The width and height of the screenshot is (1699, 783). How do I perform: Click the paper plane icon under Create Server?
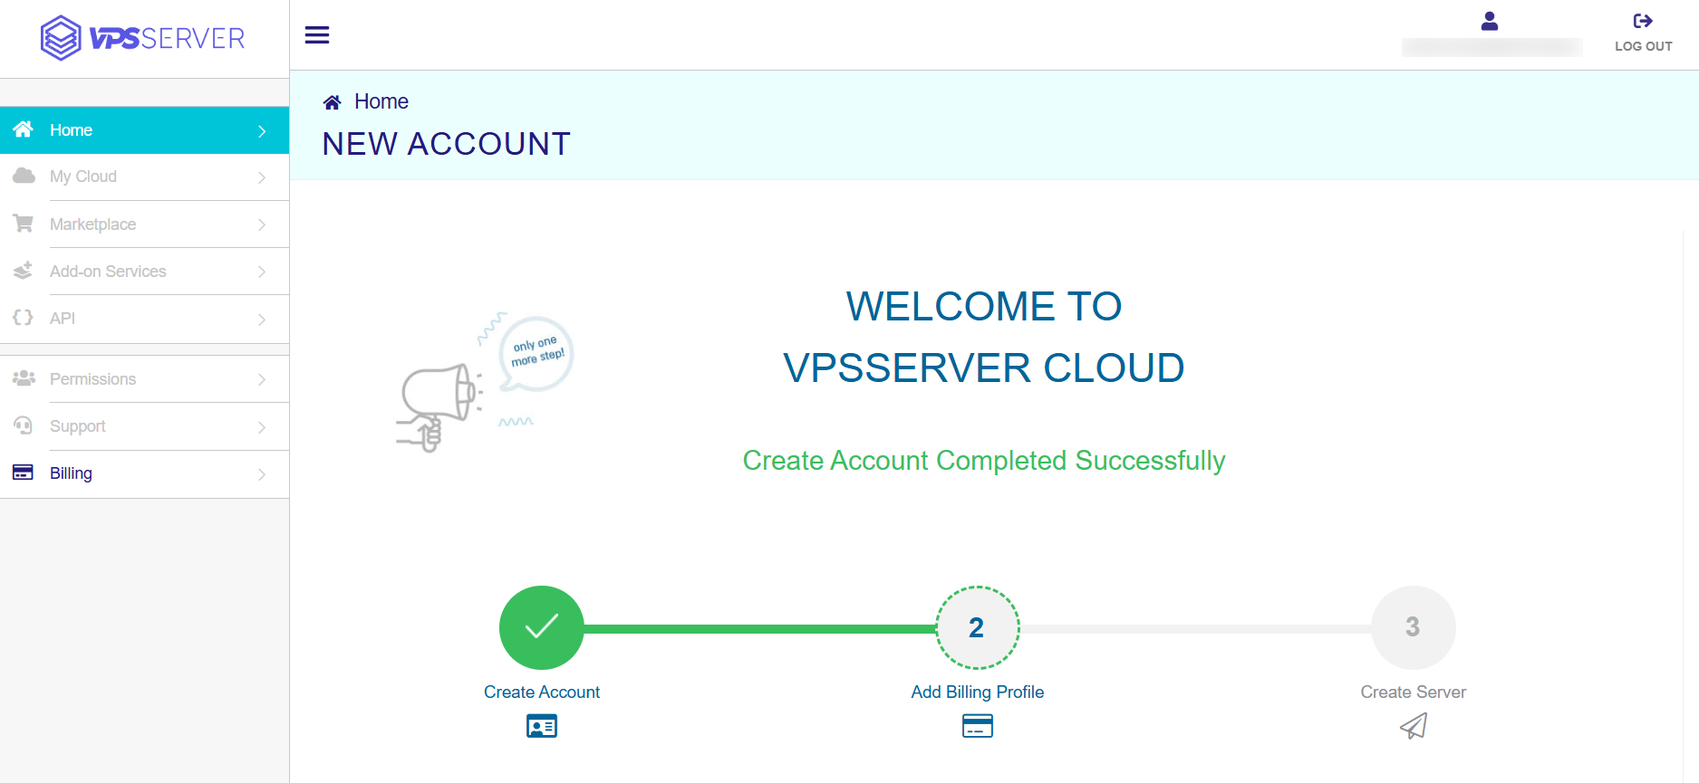click(x=1414, y=726)
